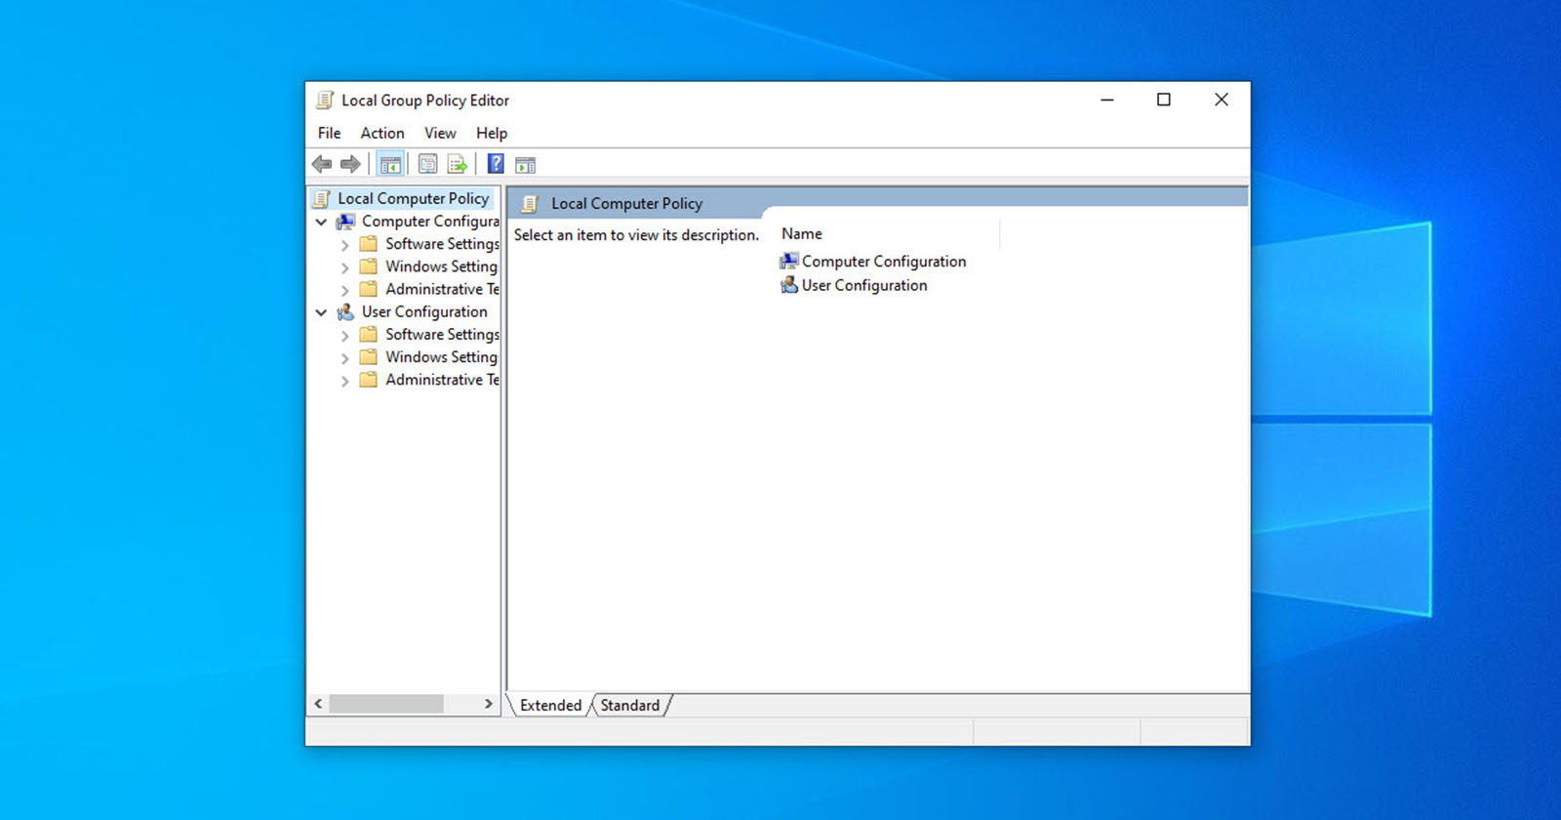Open Properties from the toolbar icon
This screenshot has height=820, width=1561.
(x=427, y=164)
